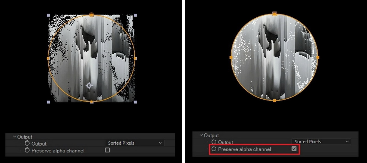Click the Preserve alpha channel label in the red box
This screenshot has width=367, height=163.
click(x=244, y=149)
